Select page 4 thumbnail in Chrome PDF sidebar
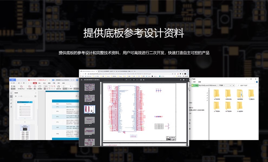 [x=90, y=120]
